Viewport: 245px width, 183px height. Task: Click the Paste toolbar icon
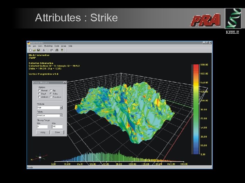52,50
